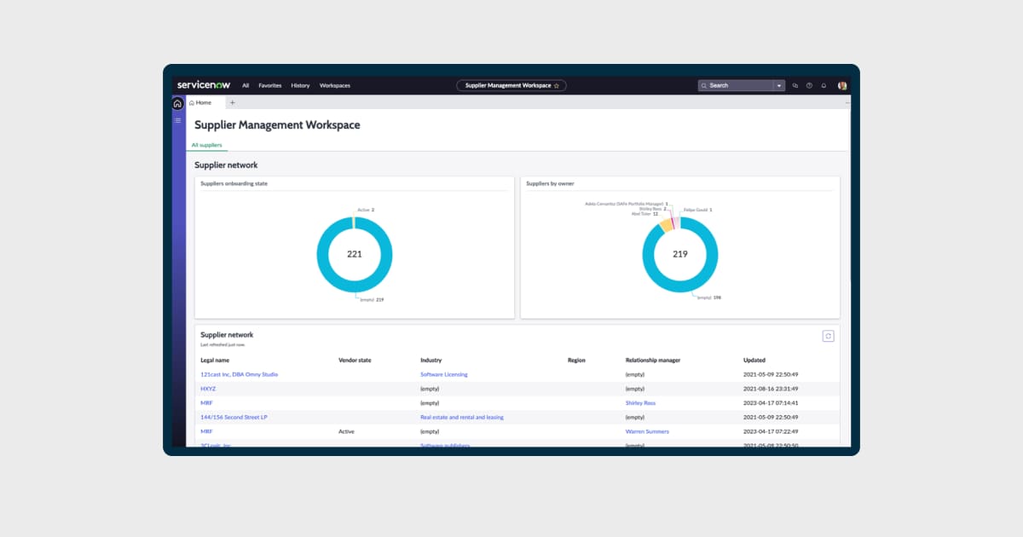This screenshot has height=537, width=1023.
Task: Click the home icon in left sidebar
Action: point(177,103)
